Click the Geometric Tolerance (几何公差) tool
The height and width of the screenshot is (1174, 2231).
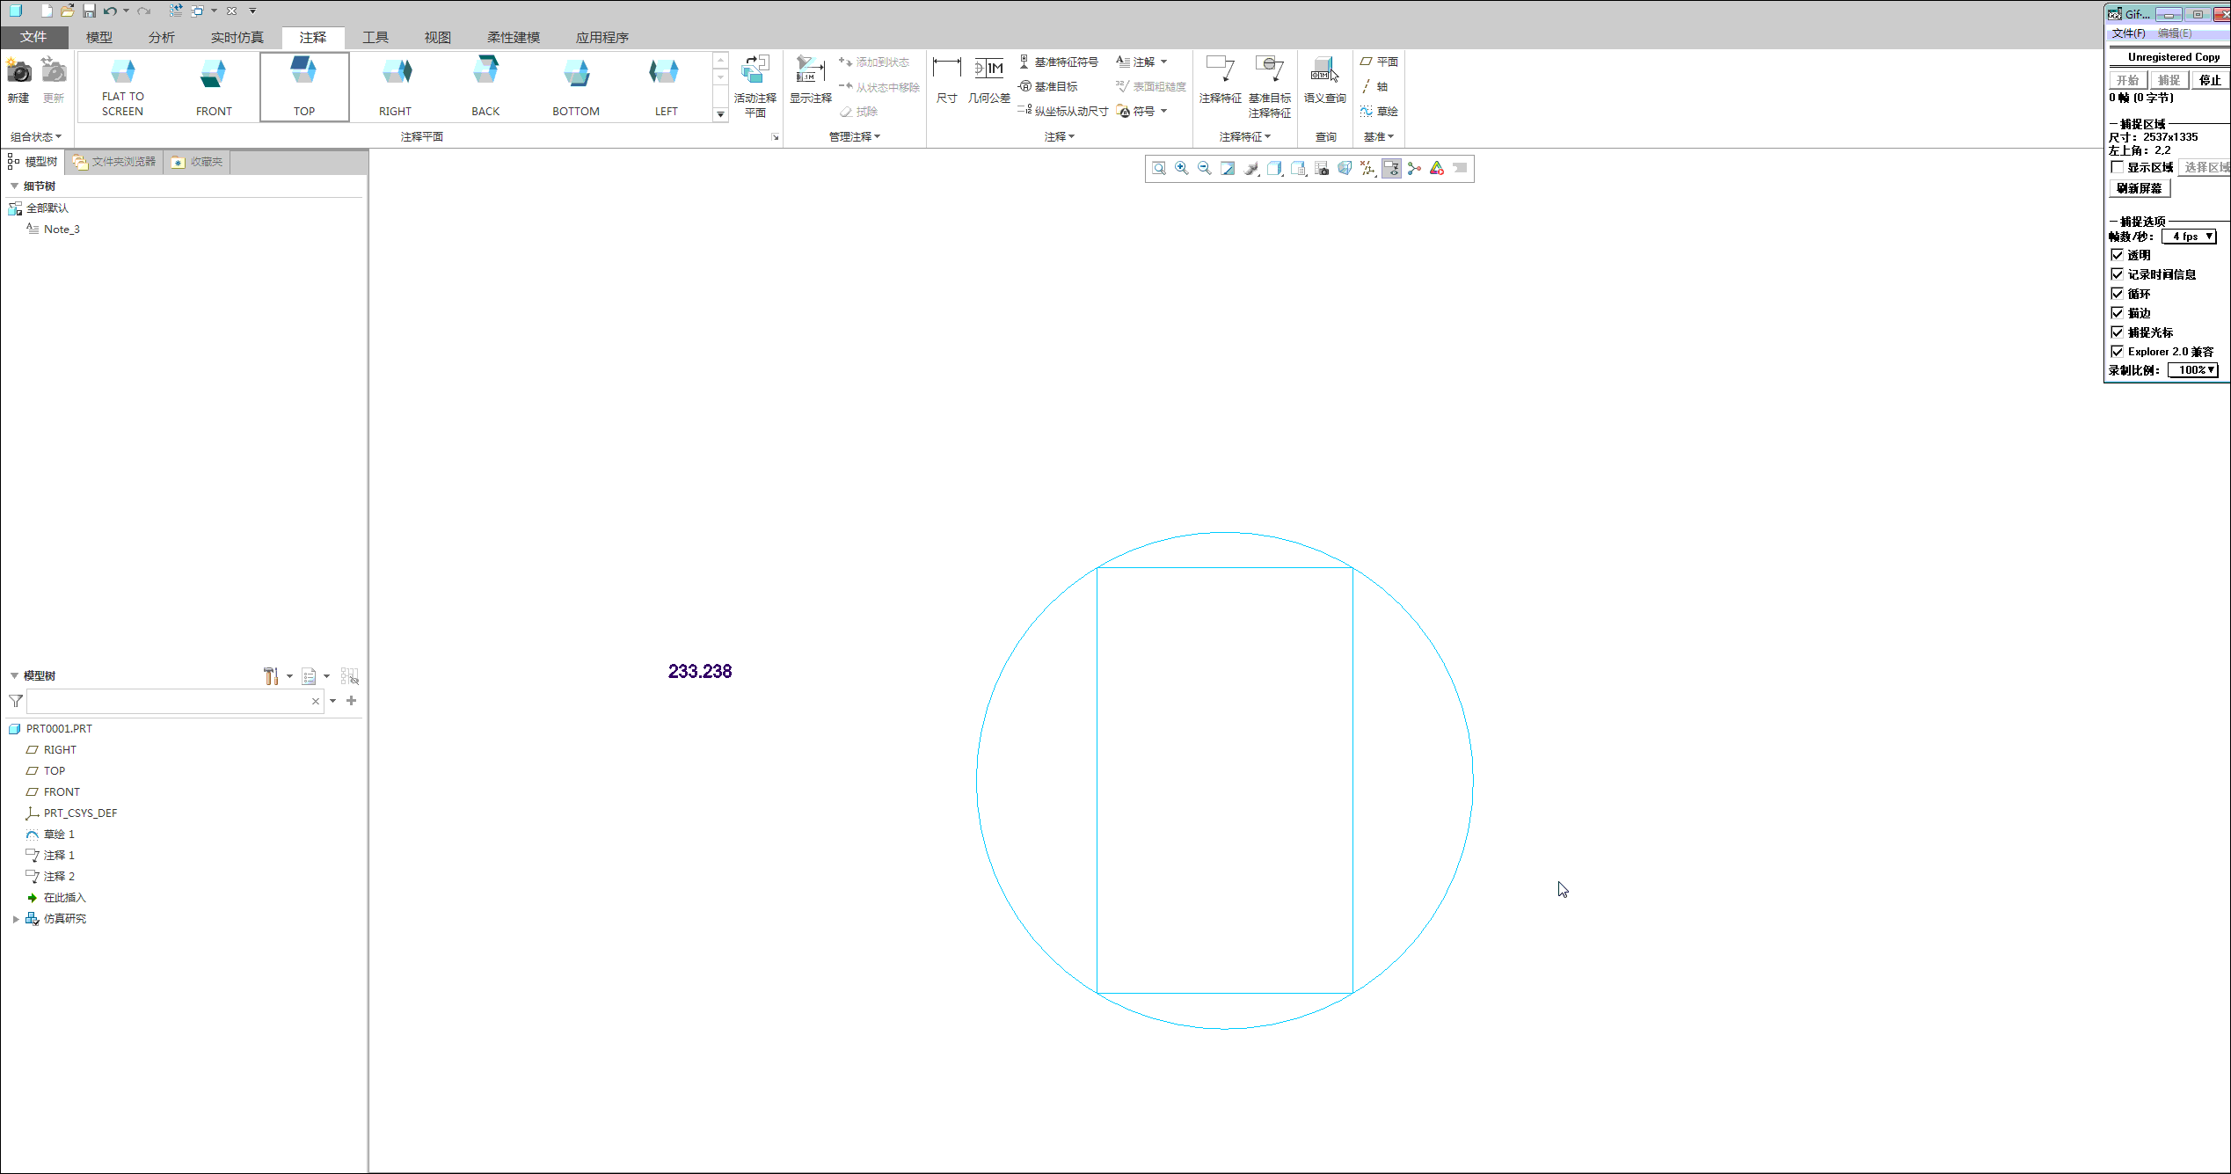pyautogui.click(x=989, y=81)
